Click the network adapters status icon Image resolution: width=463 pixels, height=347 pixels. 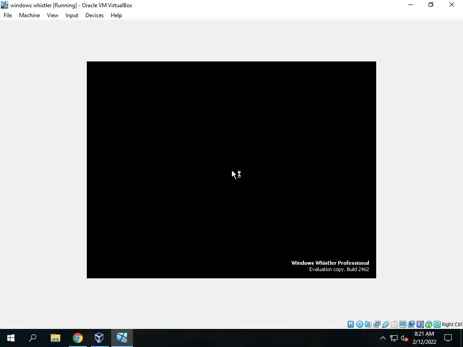(377, 324)
